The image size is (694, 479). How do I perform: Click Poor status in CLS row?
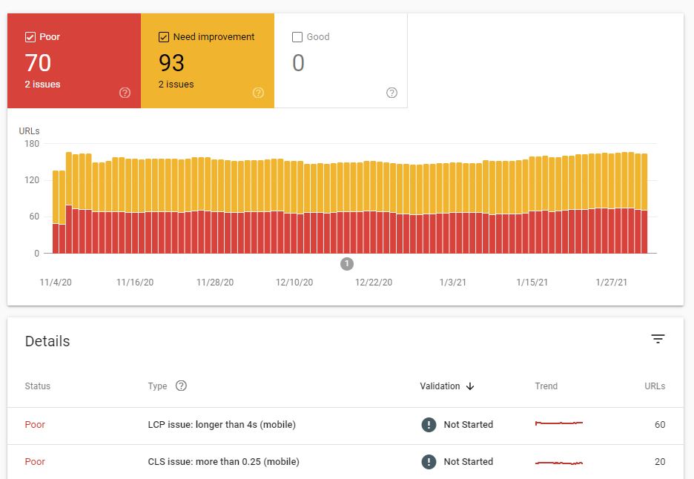(35, 462)
